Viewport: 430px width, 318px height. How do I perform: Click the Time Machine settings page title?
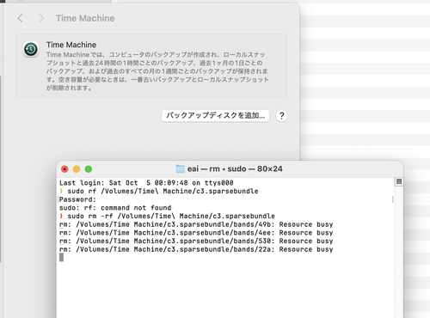(x=85, y=18)
